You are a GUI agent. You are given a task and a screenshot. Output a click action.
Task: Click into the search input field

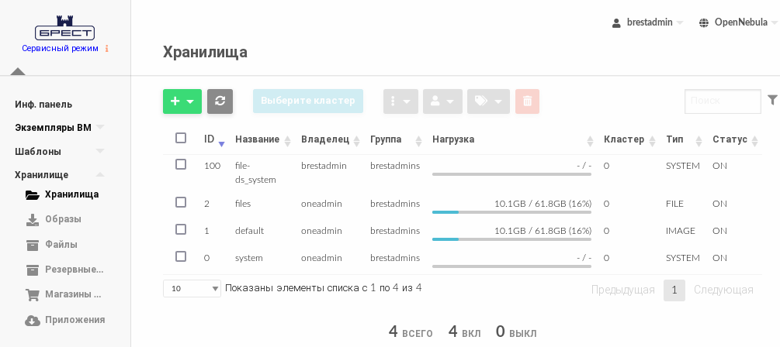point(722,101)
